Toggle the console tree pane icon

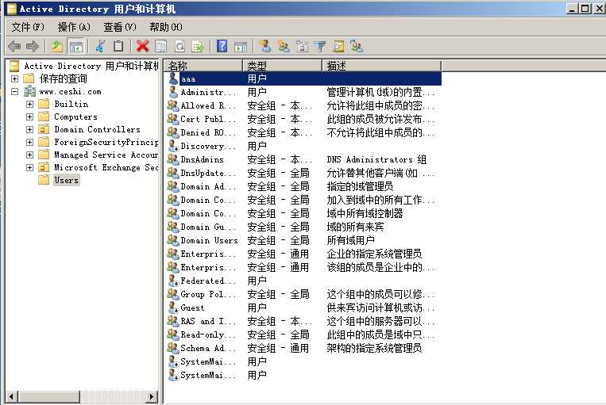(75, 47)
